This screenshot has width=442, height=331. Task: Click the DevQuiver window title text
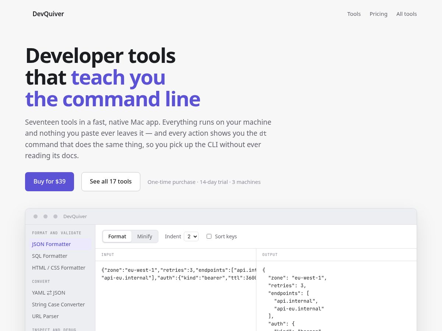[x=75, y=217]
